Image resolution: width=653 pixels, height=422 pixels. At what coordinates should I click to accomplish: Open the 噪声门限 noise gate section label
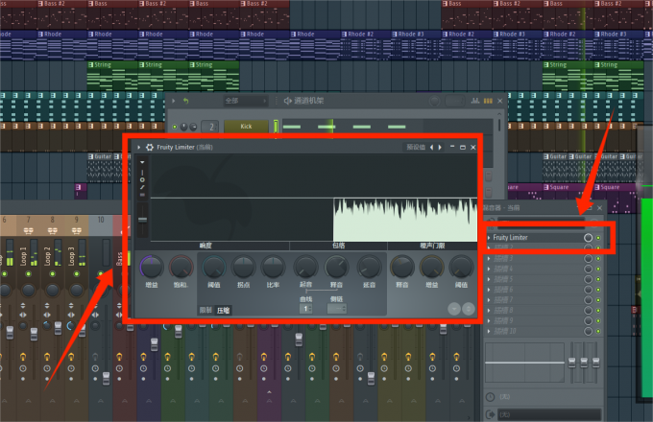(432, 246)
